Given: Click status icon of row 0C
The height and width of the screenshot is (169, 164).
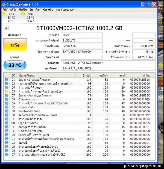Looking at the screenshot, I should tap(7, 107).
